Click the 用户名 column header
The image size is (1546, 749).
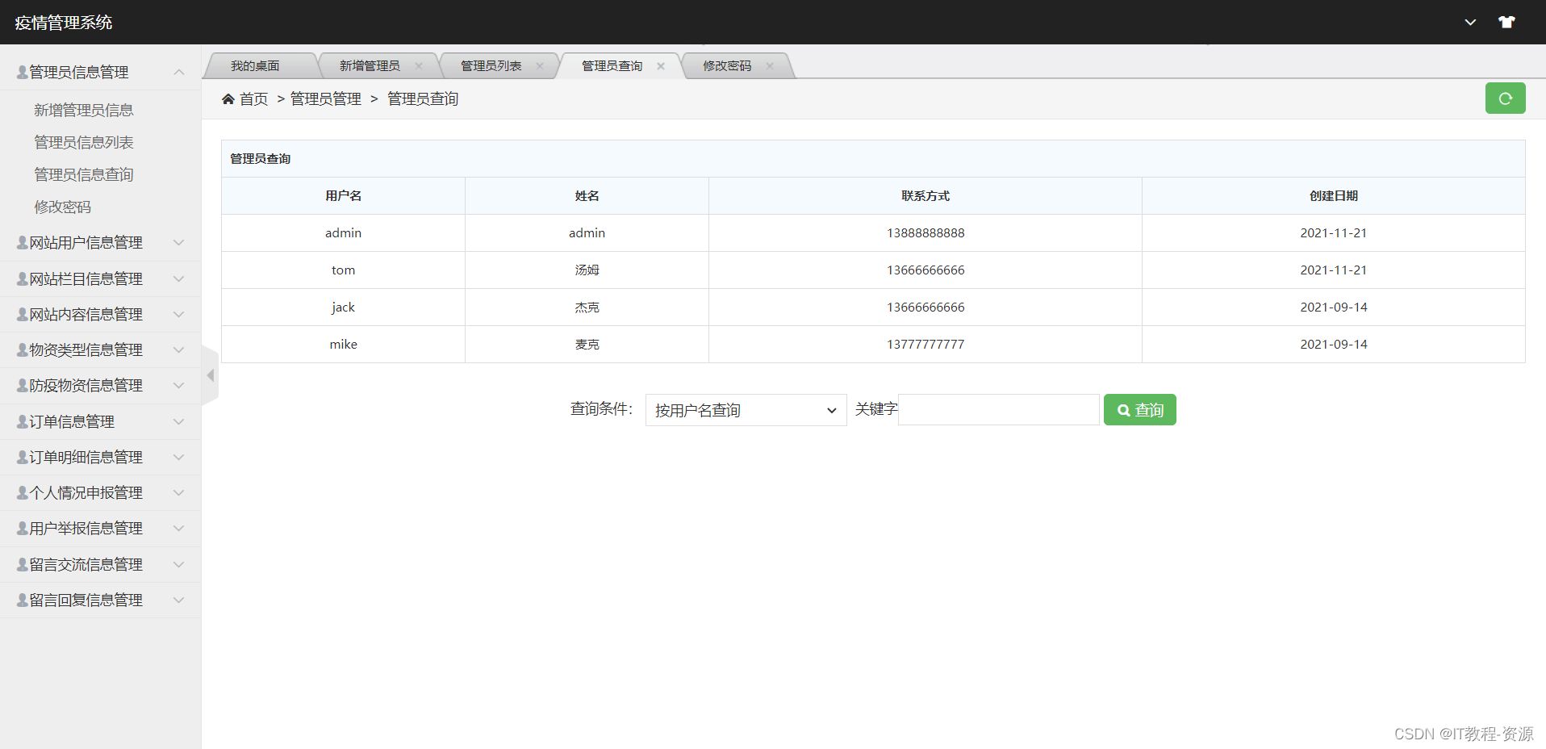pyautogui.click(x=344, y=196)
